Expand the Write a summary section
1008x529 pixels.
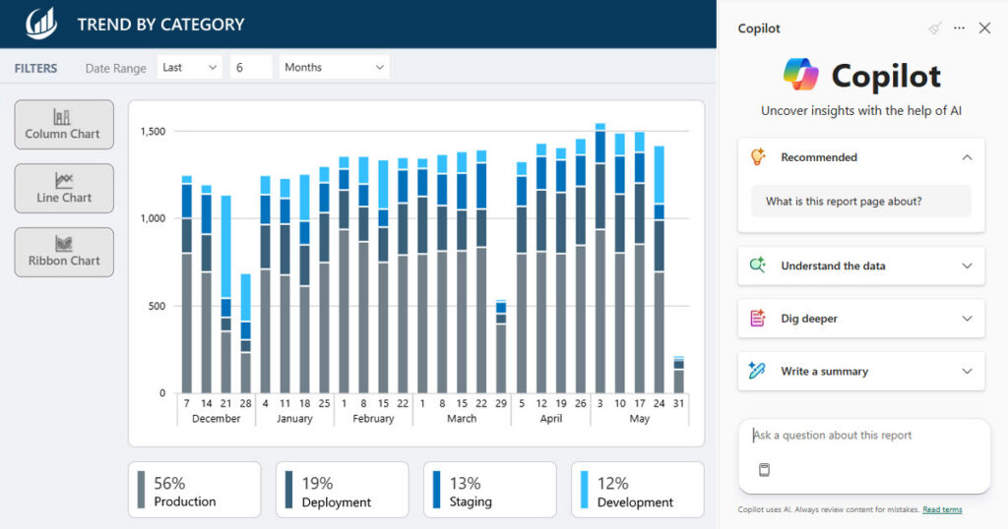(x=860, y=371)
